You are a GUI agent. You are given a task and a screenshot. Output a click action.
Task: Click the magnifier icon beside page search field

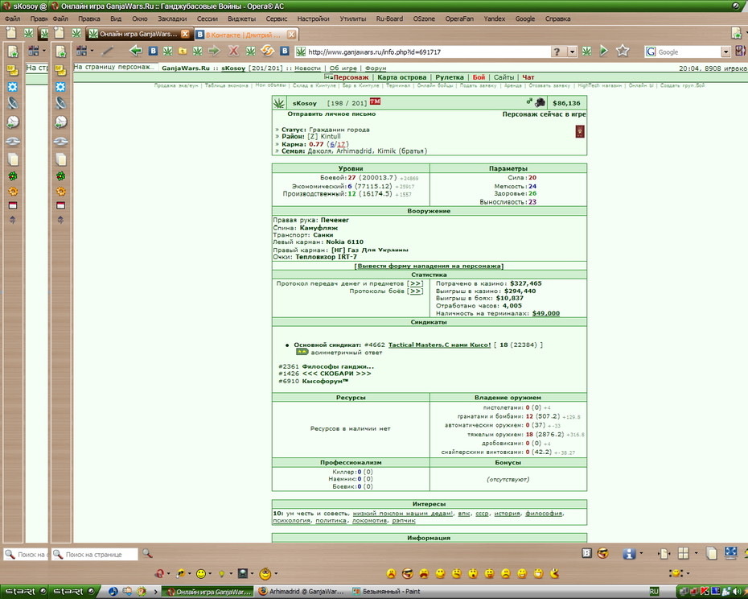pos(147,554)
